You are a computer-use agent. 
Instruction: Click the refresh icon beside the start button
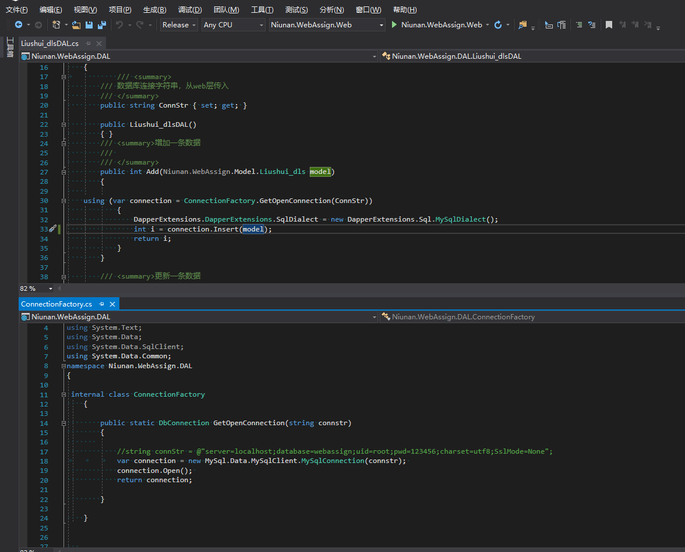click(499, 25)
